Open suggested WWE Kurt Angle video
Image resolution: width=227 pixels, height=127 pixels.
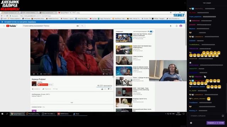click(x=124, y=92)
